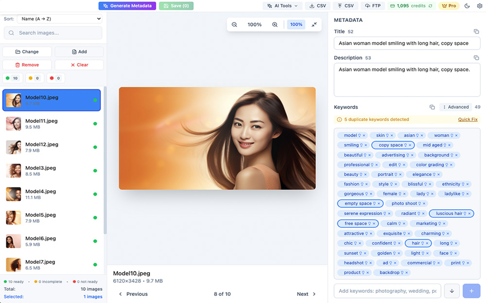486x303 pixels.
Task: Click the highlighted 100% zoom button
Action: 296,24
